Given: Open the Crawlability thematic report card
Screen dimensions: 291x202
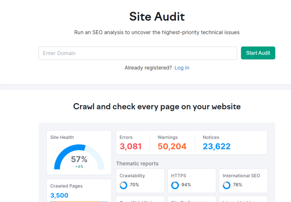Looking at the screenshot, I should coord(140,181).
